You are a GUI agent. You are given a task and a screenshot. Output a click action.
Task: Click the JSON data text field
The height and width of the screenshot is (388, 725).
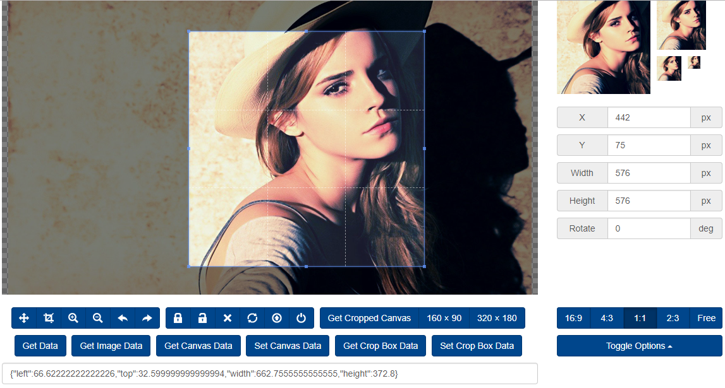(x=269, y=373)
